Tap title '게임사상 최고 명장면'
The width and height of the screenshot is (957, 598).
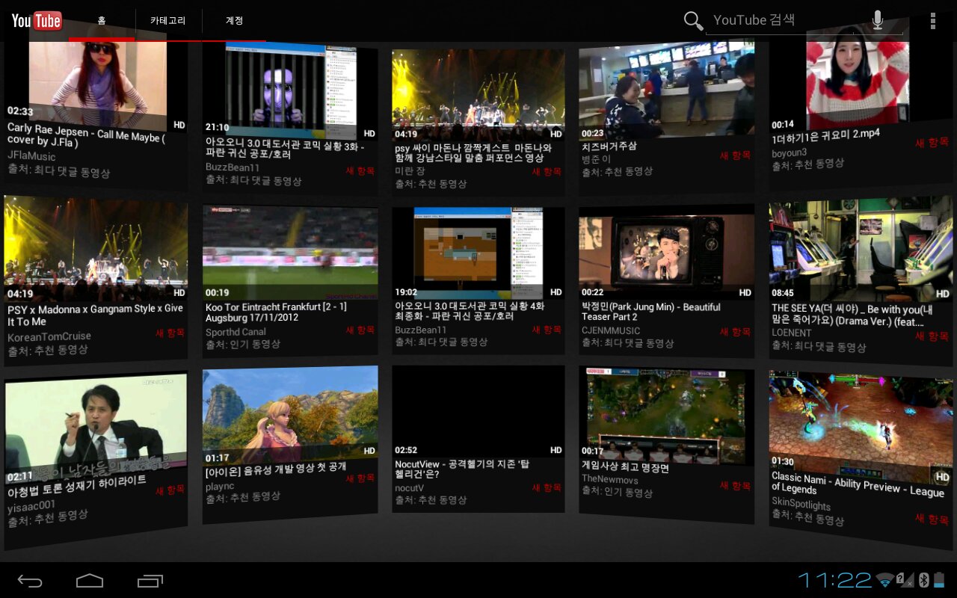tap(624, 468)
